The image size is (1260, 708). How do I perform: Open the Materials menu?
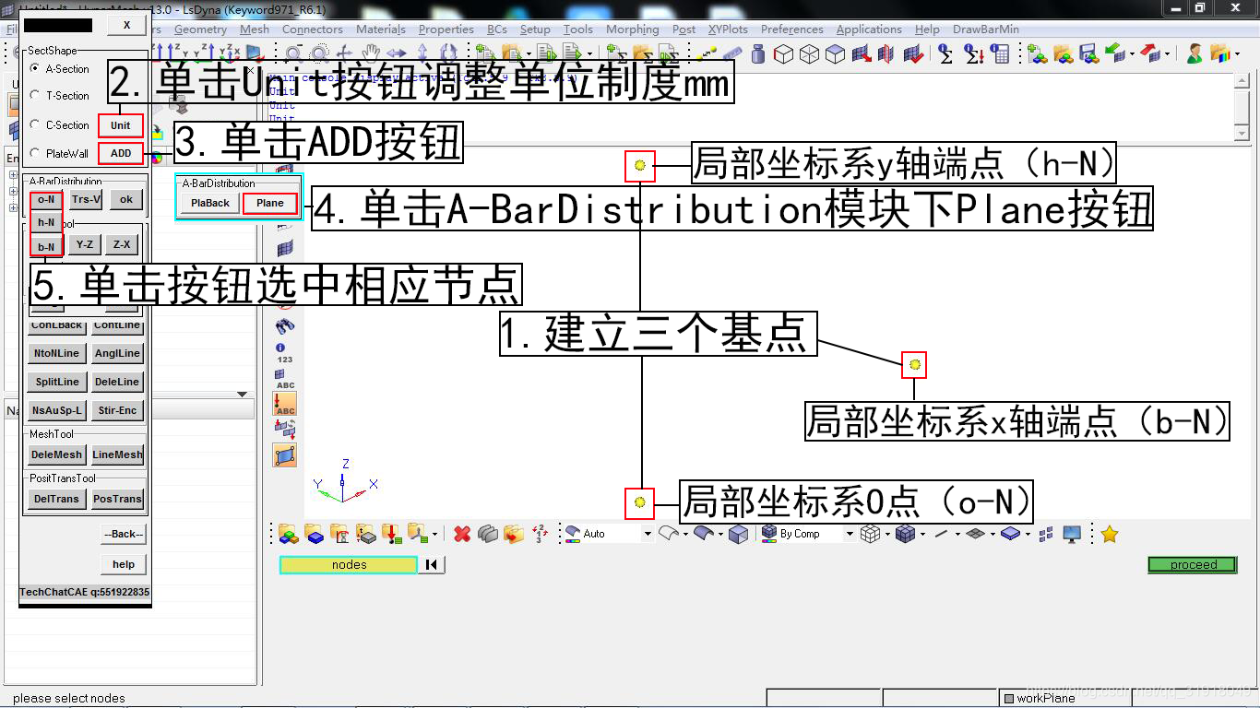pyautogui.click(x=381, y=29)
